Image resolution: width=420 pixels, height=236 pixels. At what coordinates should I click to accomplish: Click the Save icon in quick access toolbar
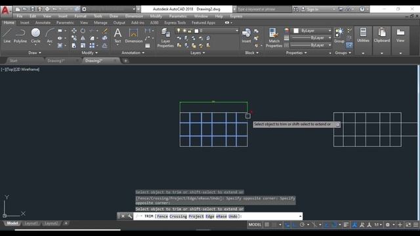pyautogui.click(x=32, y=9)
